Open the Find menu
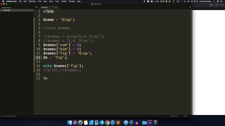225x126 pixels. click(x=39, y=1)
